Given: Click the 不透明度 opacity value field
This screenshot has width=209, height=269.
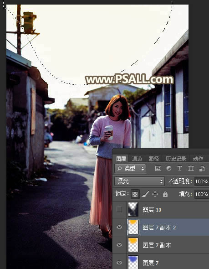Looking at the screenshot, I should (x=202, y=181).
